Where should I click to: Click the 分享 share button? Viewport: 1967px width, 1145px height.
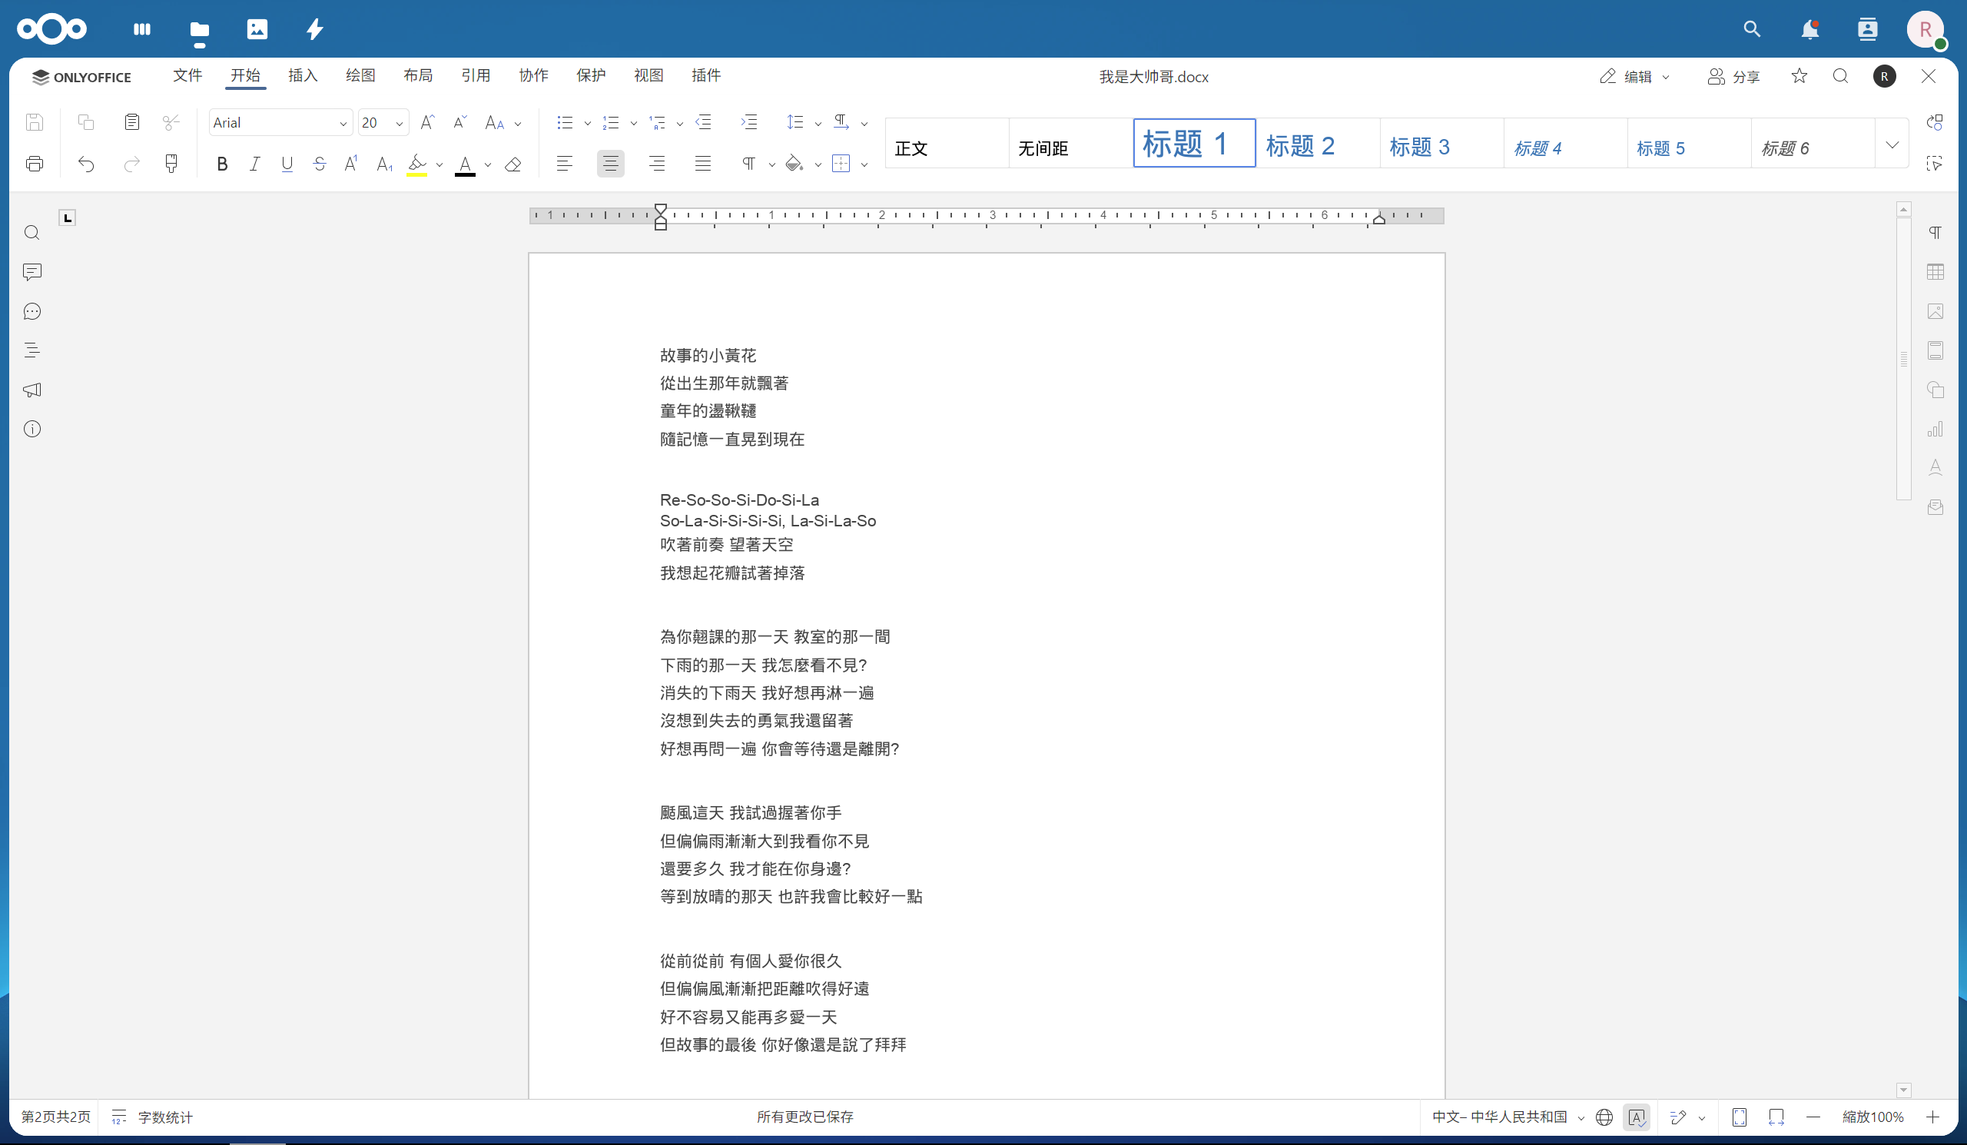click(1733, 77)
